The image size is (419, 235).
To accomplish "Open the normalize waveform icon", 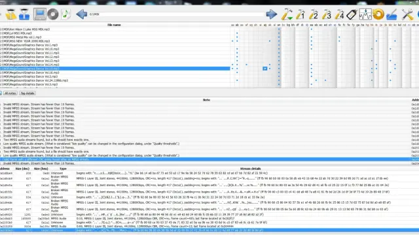I will coord(365,14).
